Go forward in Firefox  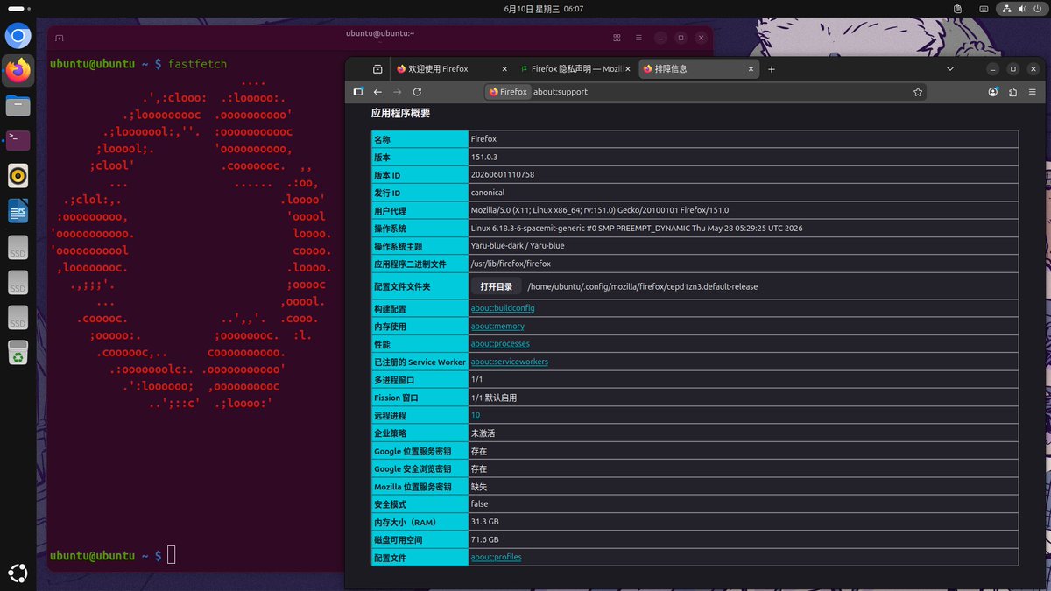[398, 92]
